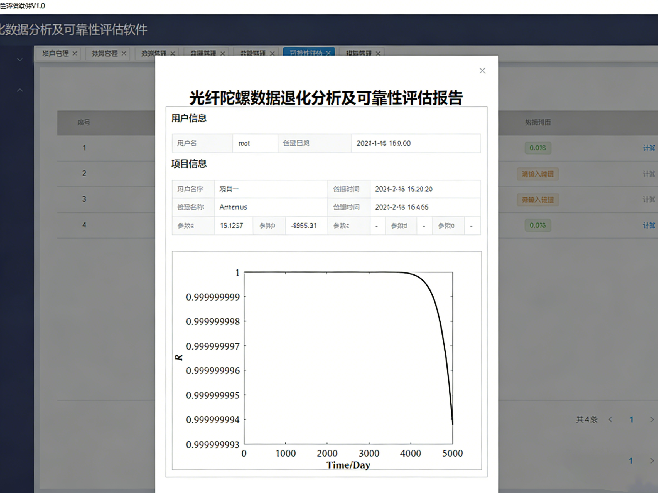Collapse the panel via the up chevron

point(20,90)
